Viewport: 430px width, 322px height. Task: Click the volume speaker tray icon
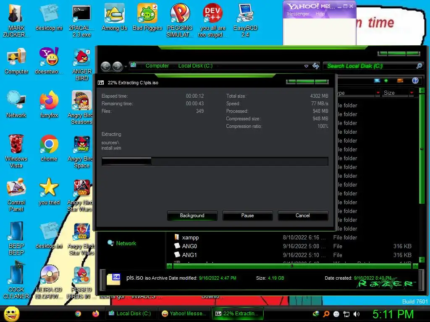click(357, 314)
